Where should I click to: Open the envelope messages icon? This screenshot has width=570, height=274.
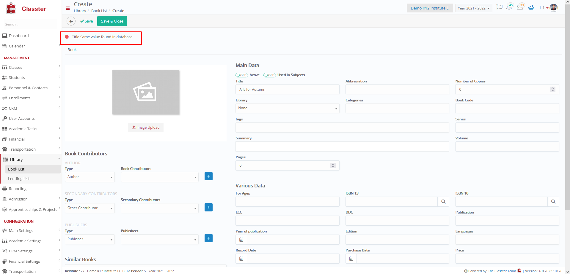coord(520,7)
